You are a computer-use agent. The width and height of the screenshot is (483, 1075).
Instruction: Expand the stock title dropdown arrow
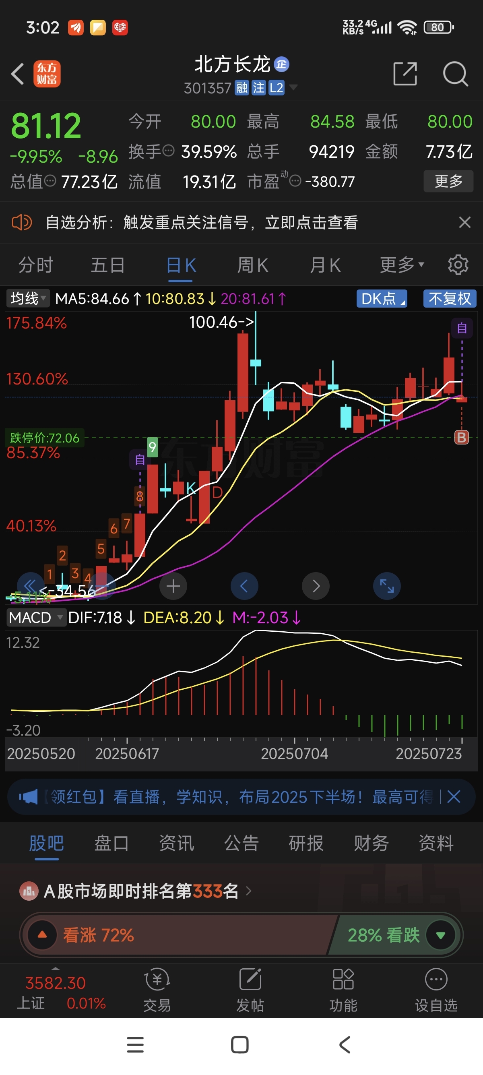[x=294, y=87]
